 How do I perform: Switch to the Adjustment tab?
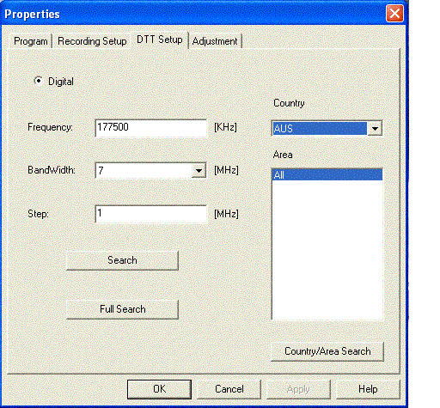pyautogui.click(x=215, y=41)
